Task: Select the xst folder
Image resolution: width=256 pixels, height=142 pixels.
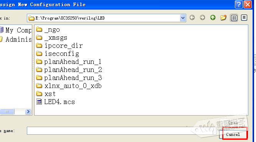Action: click(46, 94)
